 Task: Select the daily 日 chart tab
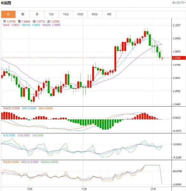point(8,14)
